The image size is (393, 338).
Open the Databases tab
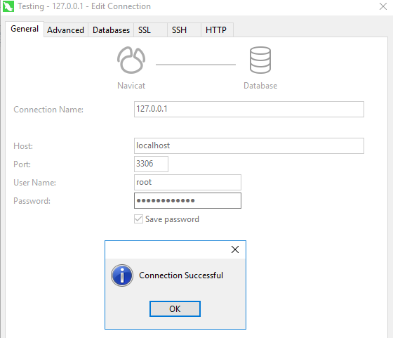click(111, 30)
